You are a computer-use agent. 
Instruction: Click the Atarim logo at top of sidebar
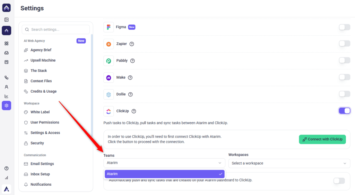[7, 8]
